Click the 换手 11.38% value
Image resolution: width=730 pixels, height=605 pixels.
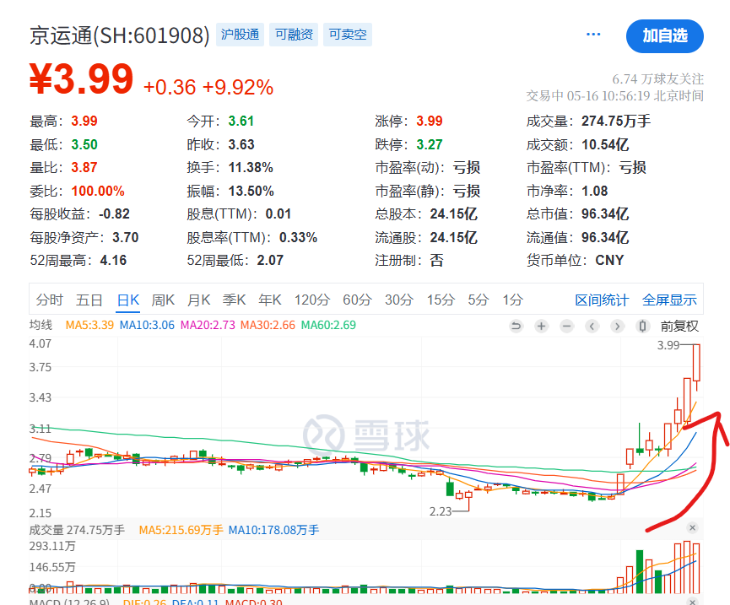click(x=251, y=168)
